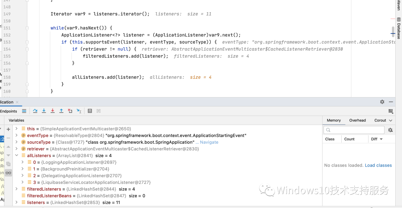Click the fold marker at line 156
Screen dimensions: 402x208
(27, 63)
